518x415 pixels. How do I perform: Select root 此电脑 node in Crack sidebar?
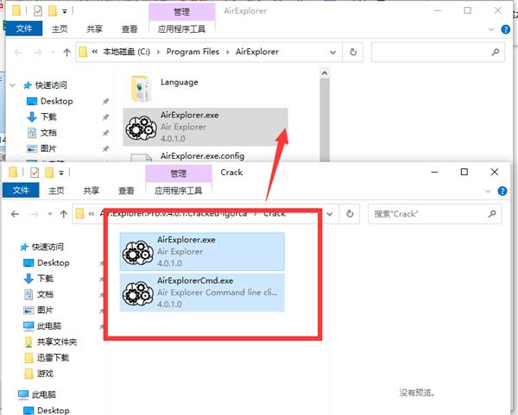coord(37,394)
